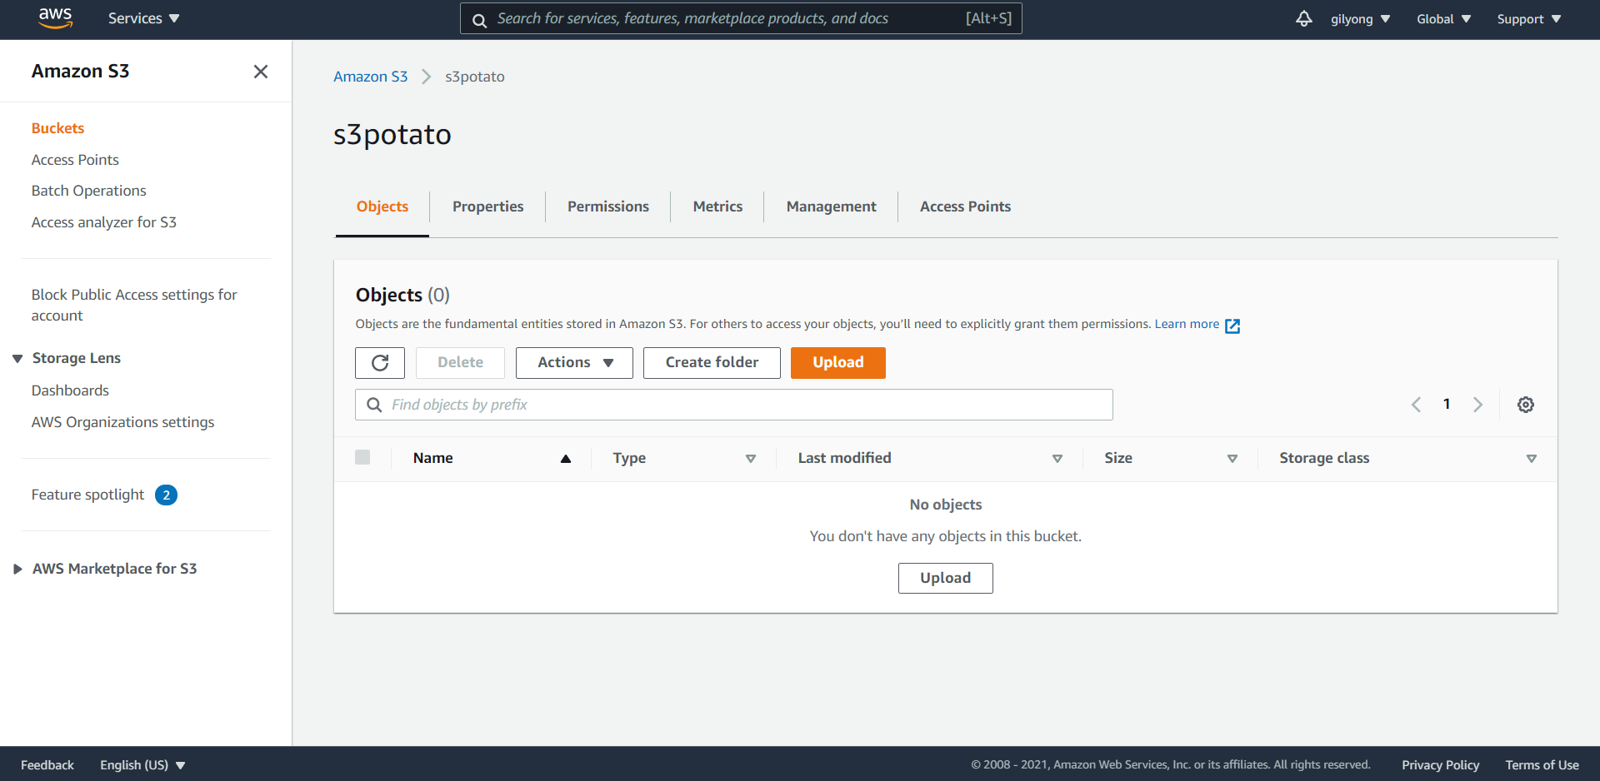Go to next page arrow
Viewport: 1600px width, 781px height.
click(1477, 405)
